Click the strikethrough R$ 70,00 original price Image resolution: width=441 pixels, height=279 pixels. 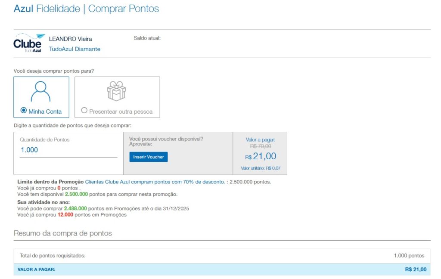point(261,146)
